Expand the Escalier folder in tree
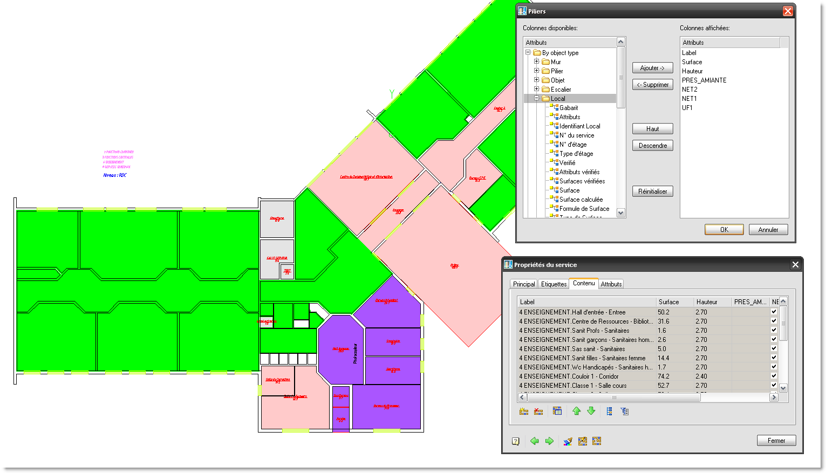826x473 pixels. coord(537,89)
